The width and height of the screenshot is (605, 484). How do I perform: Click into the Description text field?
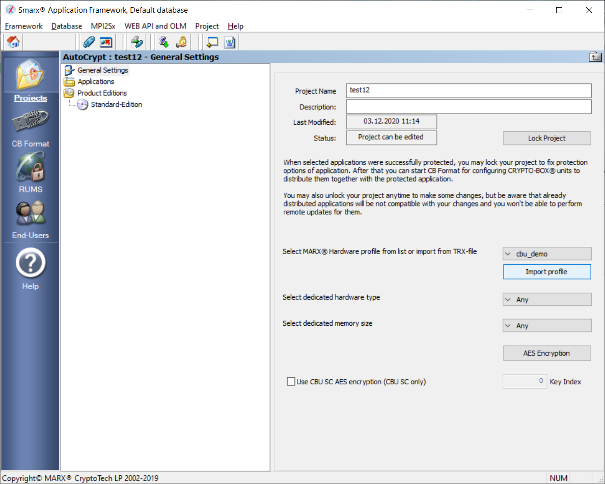point(469,107)
